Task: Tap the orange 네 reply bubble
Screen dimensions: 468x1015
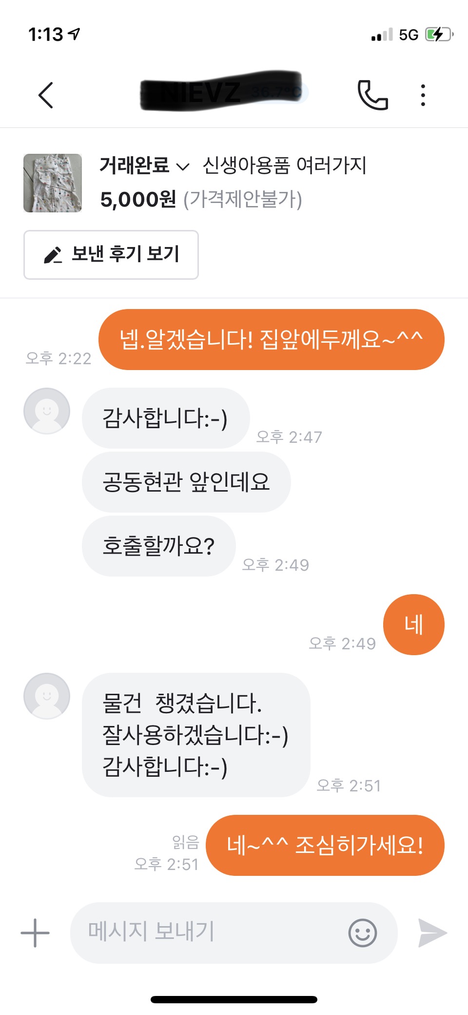Action: coord(413,624)
